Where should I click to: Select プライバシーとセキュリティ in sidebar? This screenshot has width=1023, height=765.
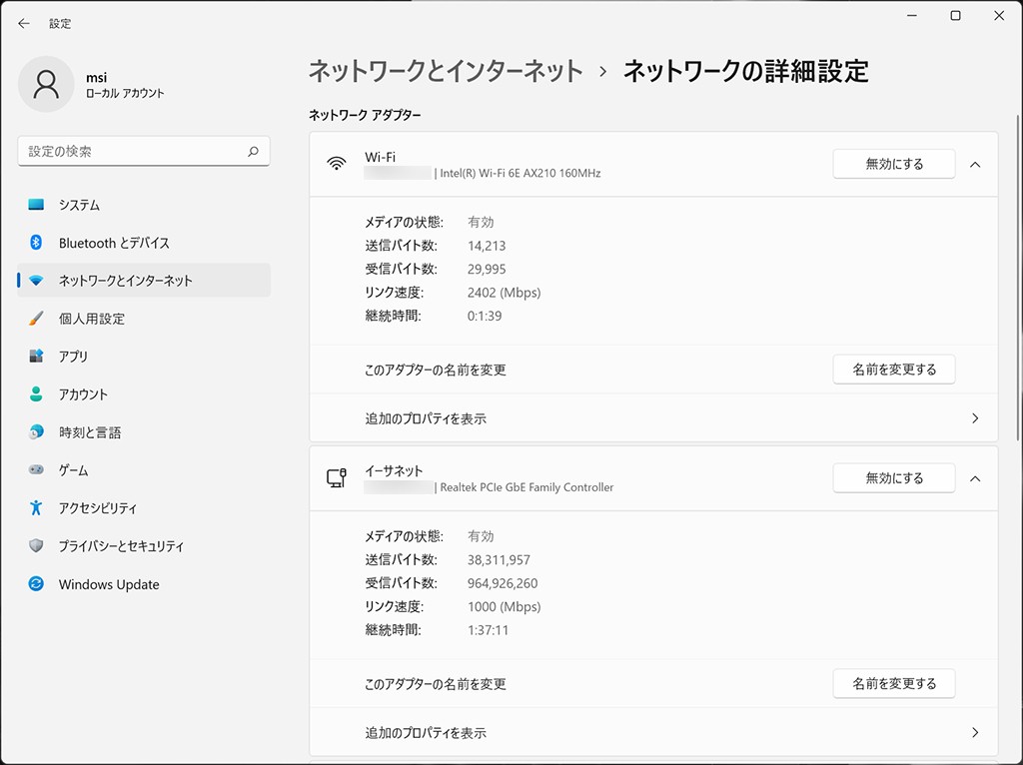[121, 546]
